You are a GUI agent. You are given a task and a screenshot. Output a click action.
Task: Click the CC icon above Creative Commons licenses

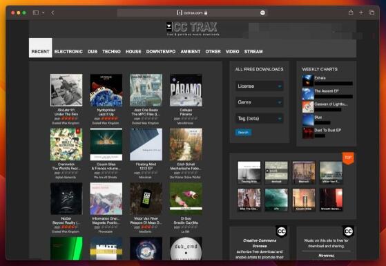pyautogui.click(x=281, y=231)
